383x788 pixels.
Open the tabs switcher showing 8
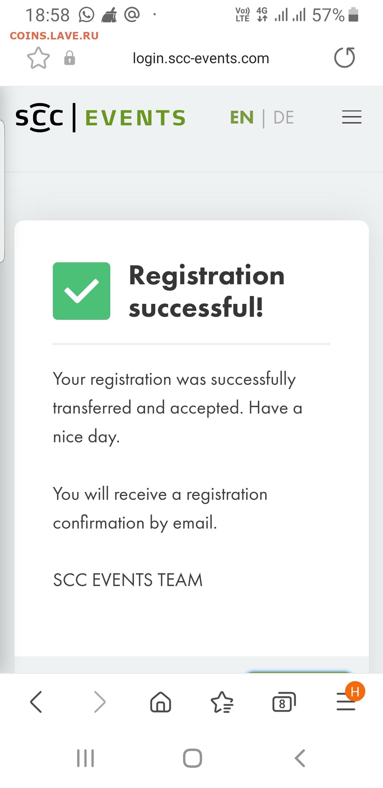(284, 702)
